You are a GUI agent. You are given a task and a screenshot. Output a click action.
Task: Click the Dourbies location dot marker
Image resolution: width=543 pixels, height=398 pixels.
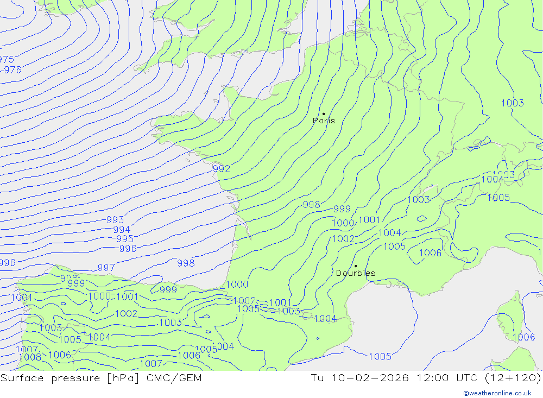coord(356,266)
